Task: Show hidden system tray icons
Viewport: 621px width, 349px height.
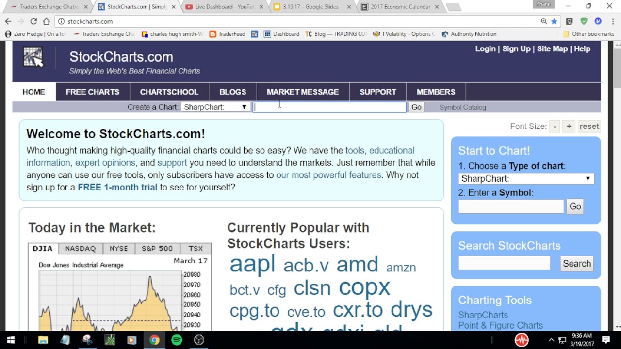Action: (x=551, y=340)
